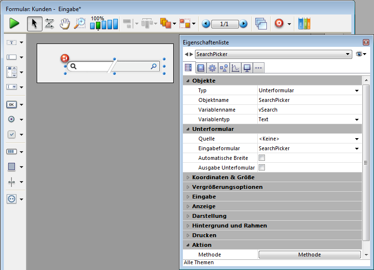Go to next form page arrow
The height and width of the screenshot is (270, 374).
pyautogui.click(x=243, y=24)
